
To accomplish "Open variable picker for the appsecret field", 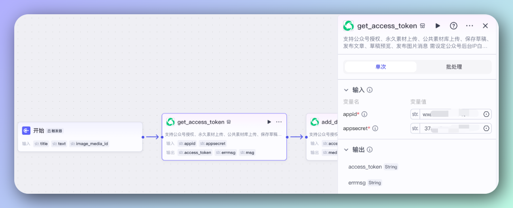I will (x=486, y=129).
